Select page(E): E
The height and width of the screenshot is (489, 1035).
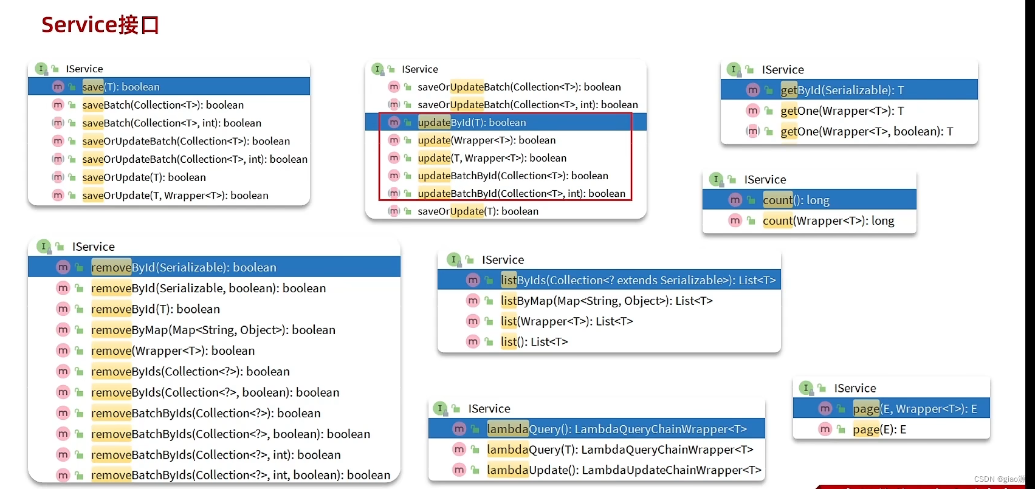coord(879,429)
